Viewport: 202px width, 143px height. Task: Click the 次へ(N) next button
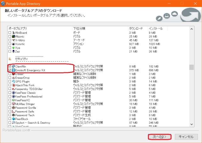pyautogui.click(x=160, y=137)
